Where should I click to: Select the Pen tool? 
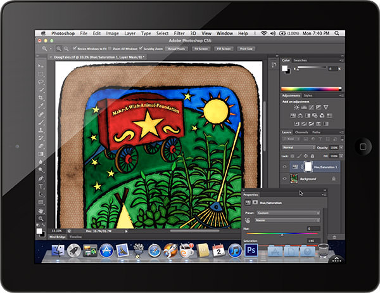point(41,178)
